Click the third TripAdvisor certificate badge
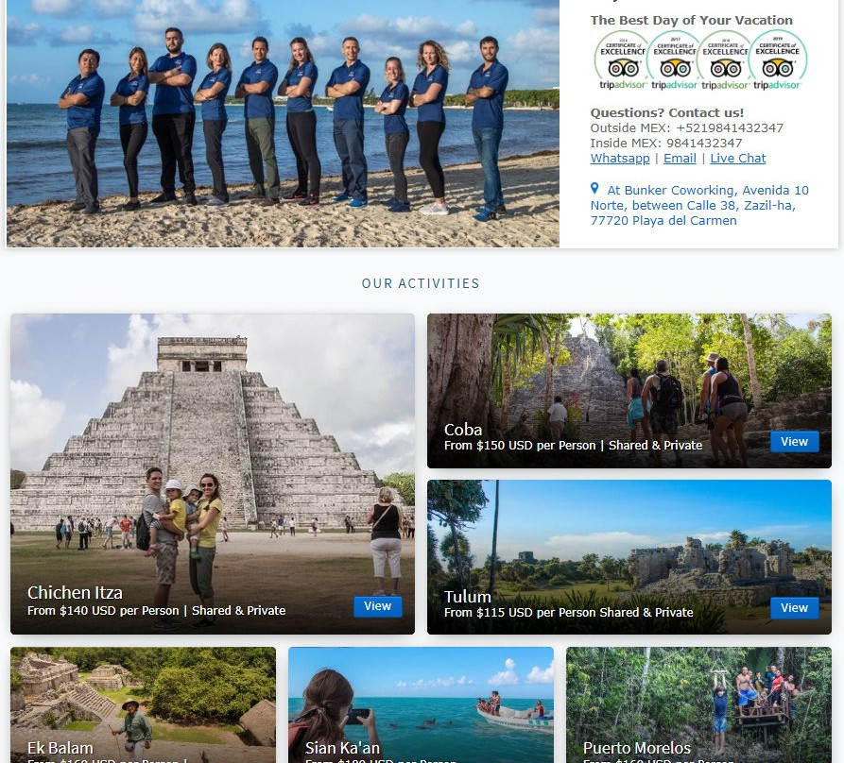This screenshot has width=844, height=763. pyautogui.click(x=725, y=59)
